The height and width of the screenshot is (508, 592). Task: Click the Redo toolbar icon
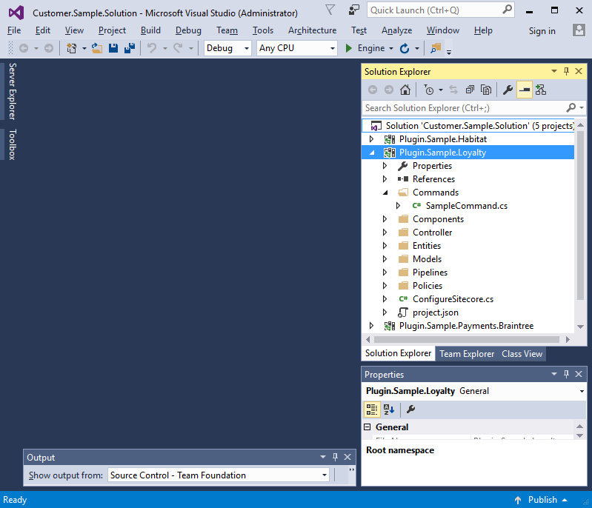coord(178,48)
